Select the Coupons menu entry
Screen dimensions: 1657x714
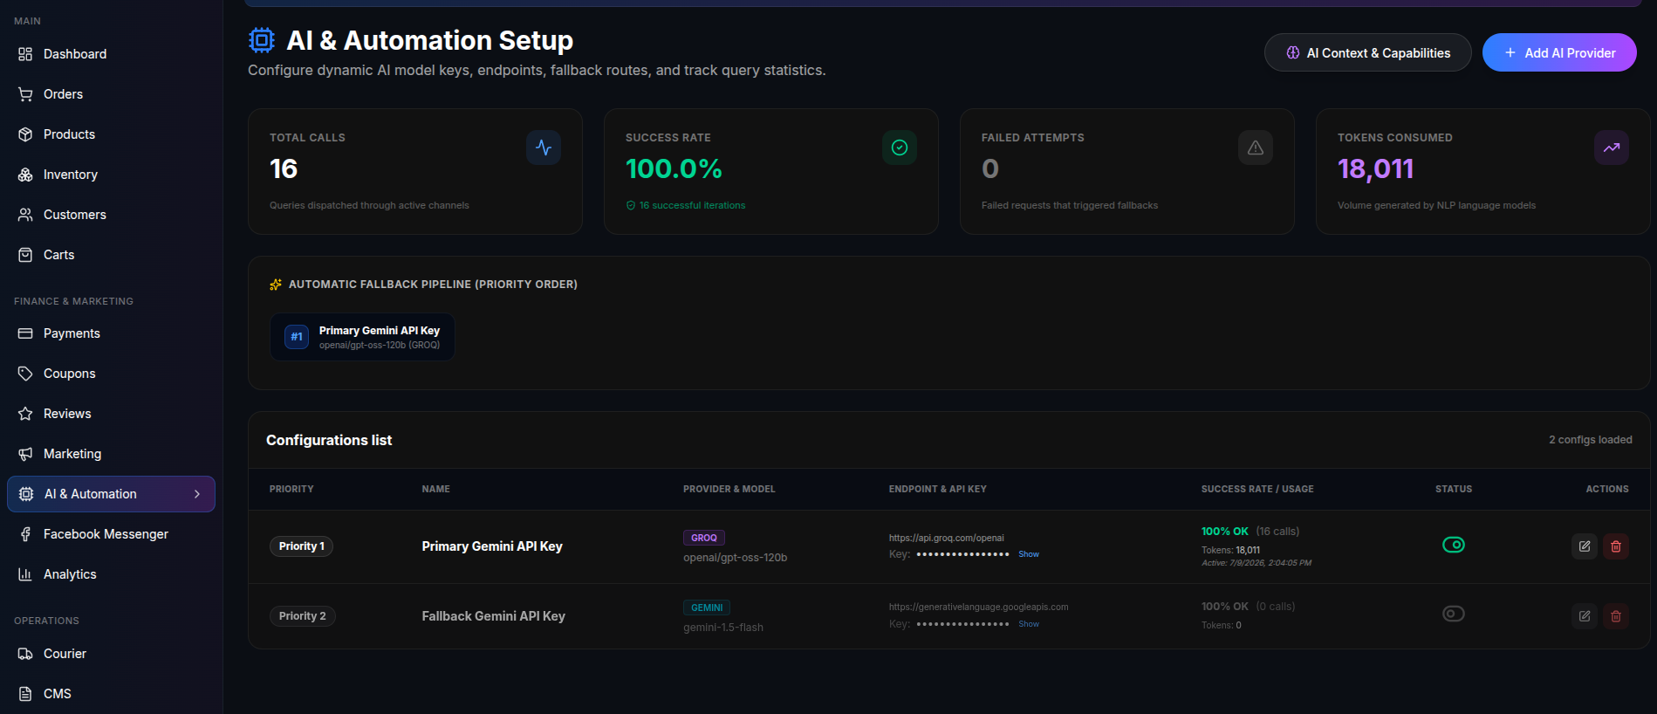point(111,374)
